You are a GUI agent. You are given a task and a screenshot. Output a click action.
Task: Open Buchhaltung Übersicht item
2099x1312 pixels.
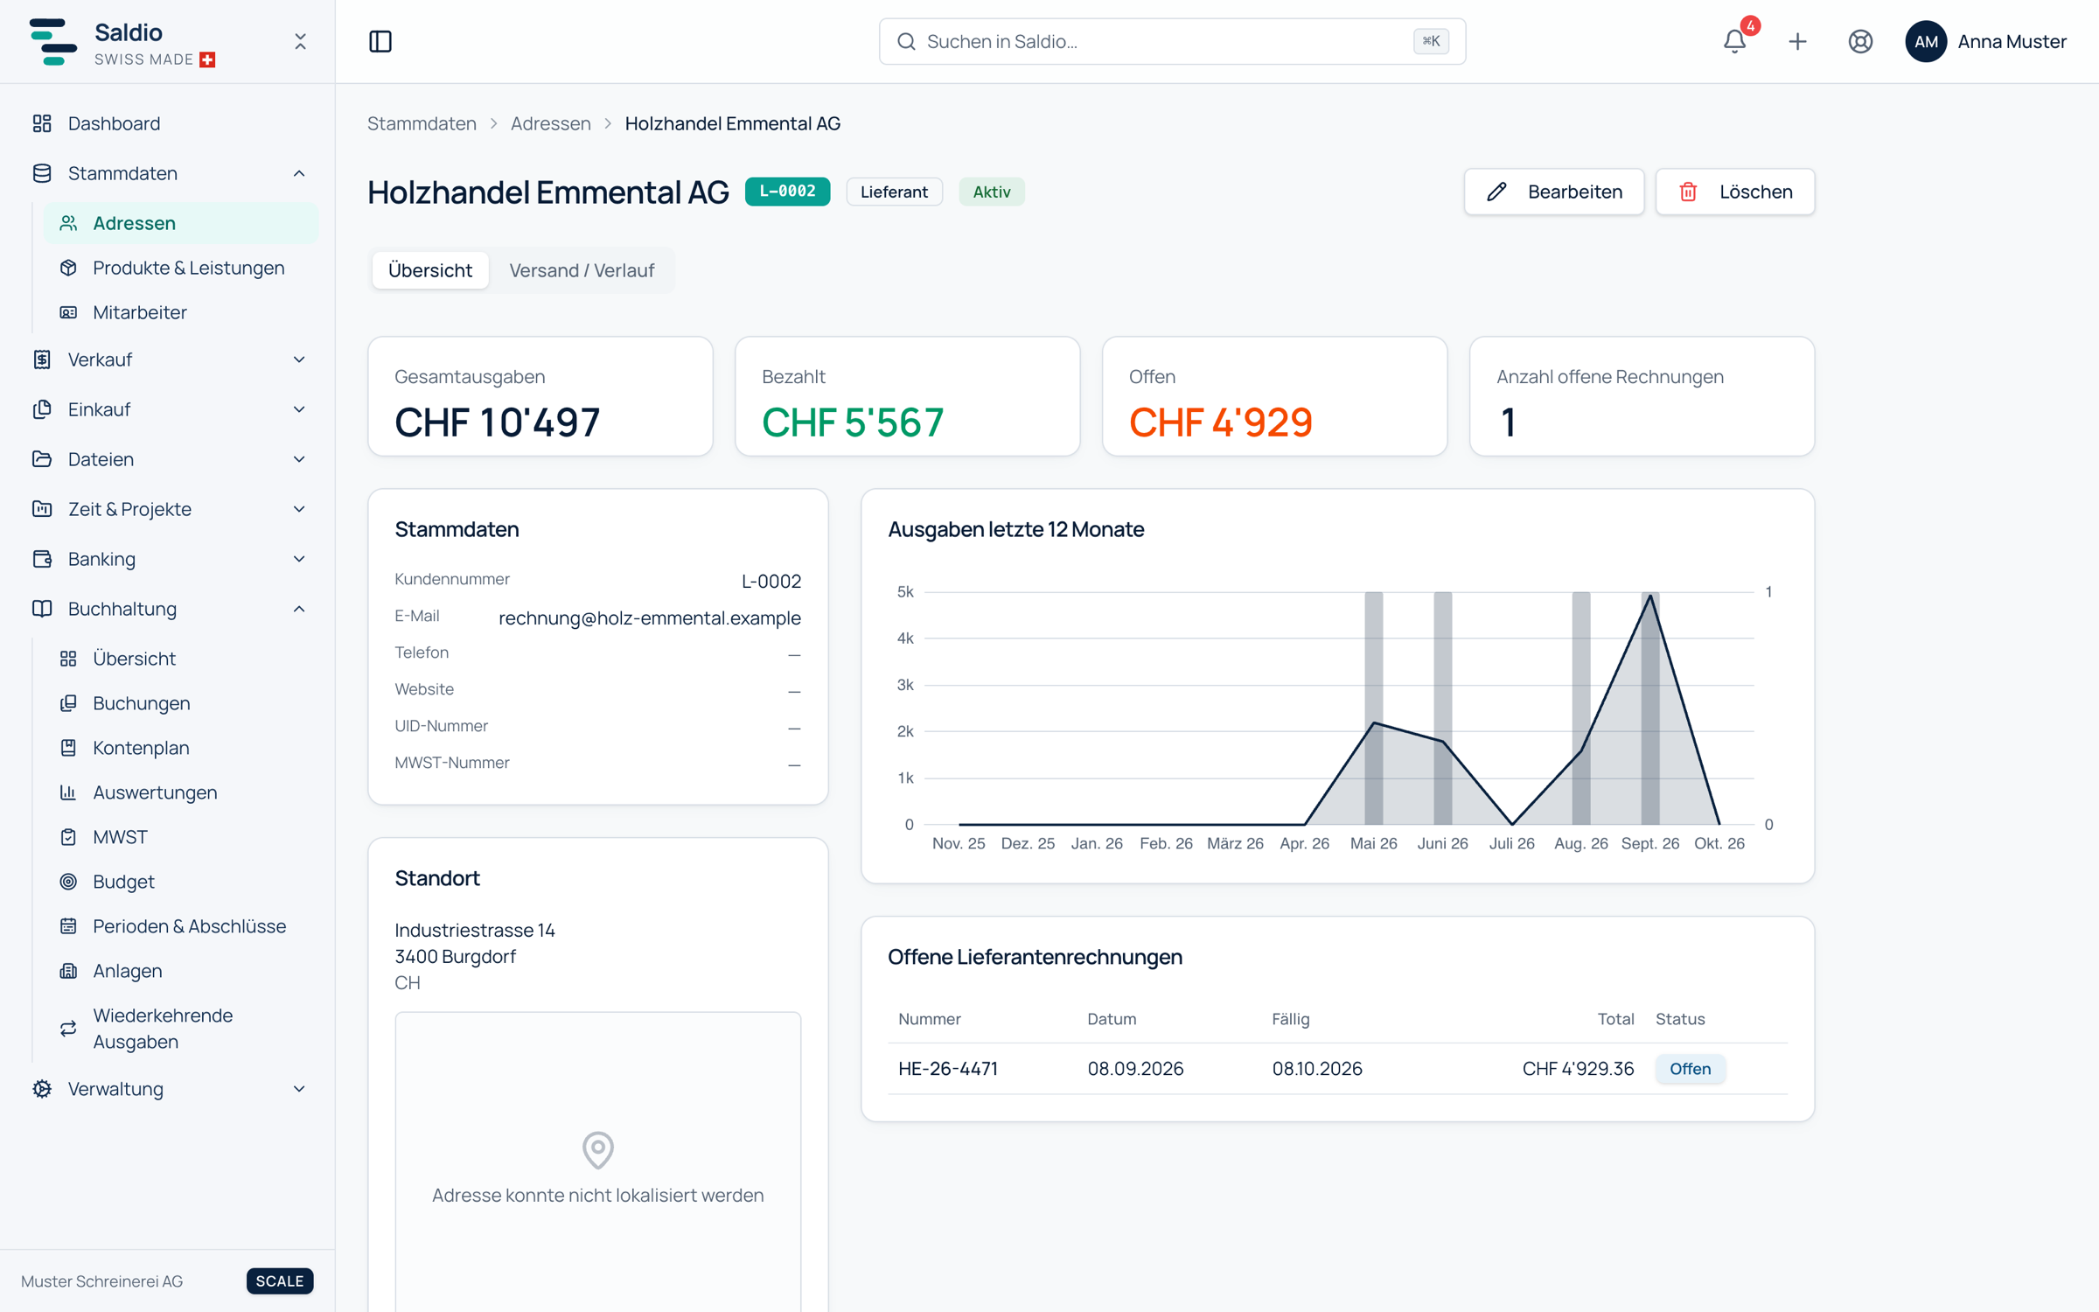181,659
